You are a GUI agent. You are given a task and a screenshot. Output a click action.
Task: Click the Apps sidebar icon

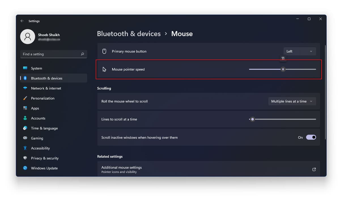[x=25, y=108]
